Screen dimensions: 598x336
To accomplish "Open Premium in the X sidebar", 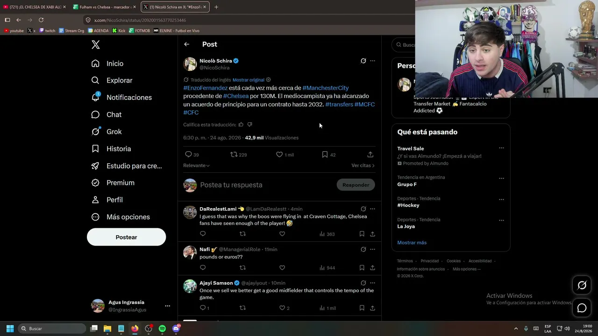I will pyautogui.click(x=113, y=183).
